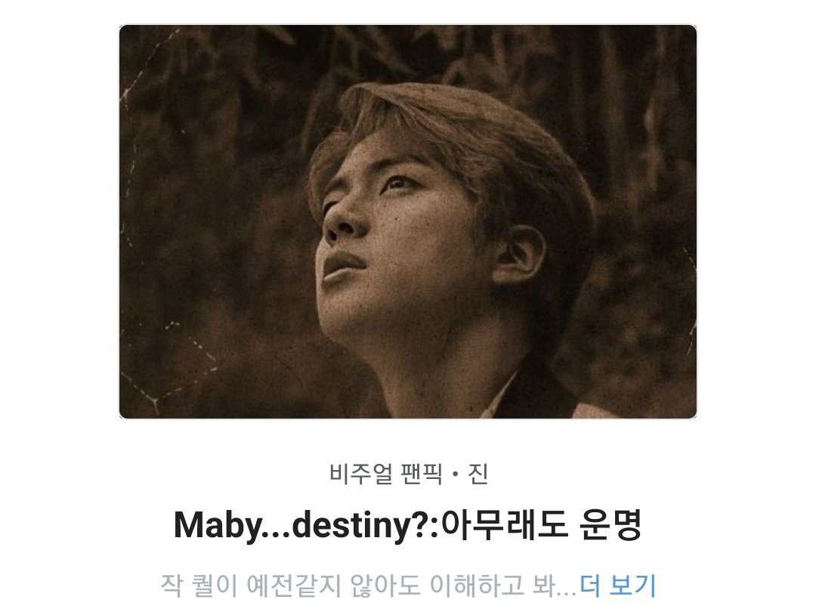Click the word '비주얼' in the category line
816x612 pixels.
(362, 474)
